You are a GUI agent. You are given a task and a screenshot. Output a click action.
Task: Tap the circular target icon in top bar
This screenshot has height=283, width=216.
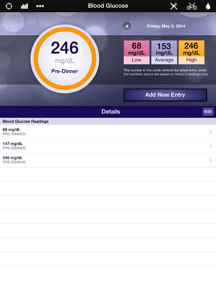coord(9,6)
